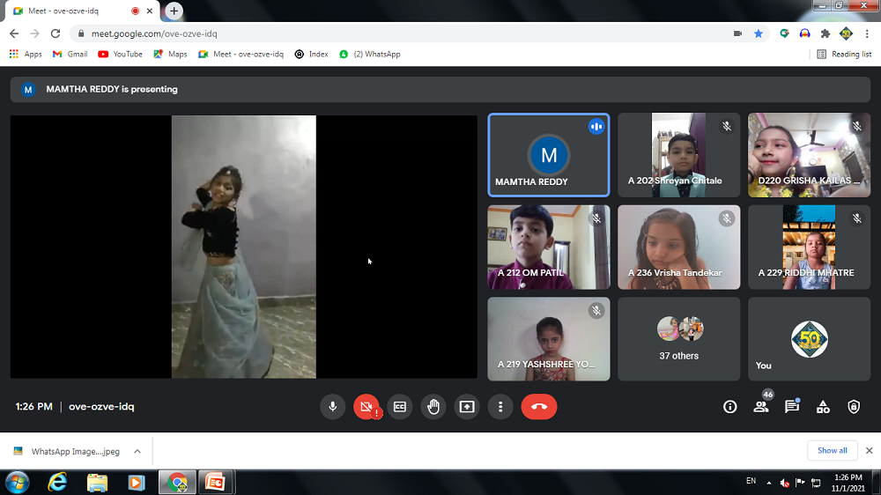Screen dimensions: 881x495
Task: Click the red leave call button
Action: click(x=538, y=407)
